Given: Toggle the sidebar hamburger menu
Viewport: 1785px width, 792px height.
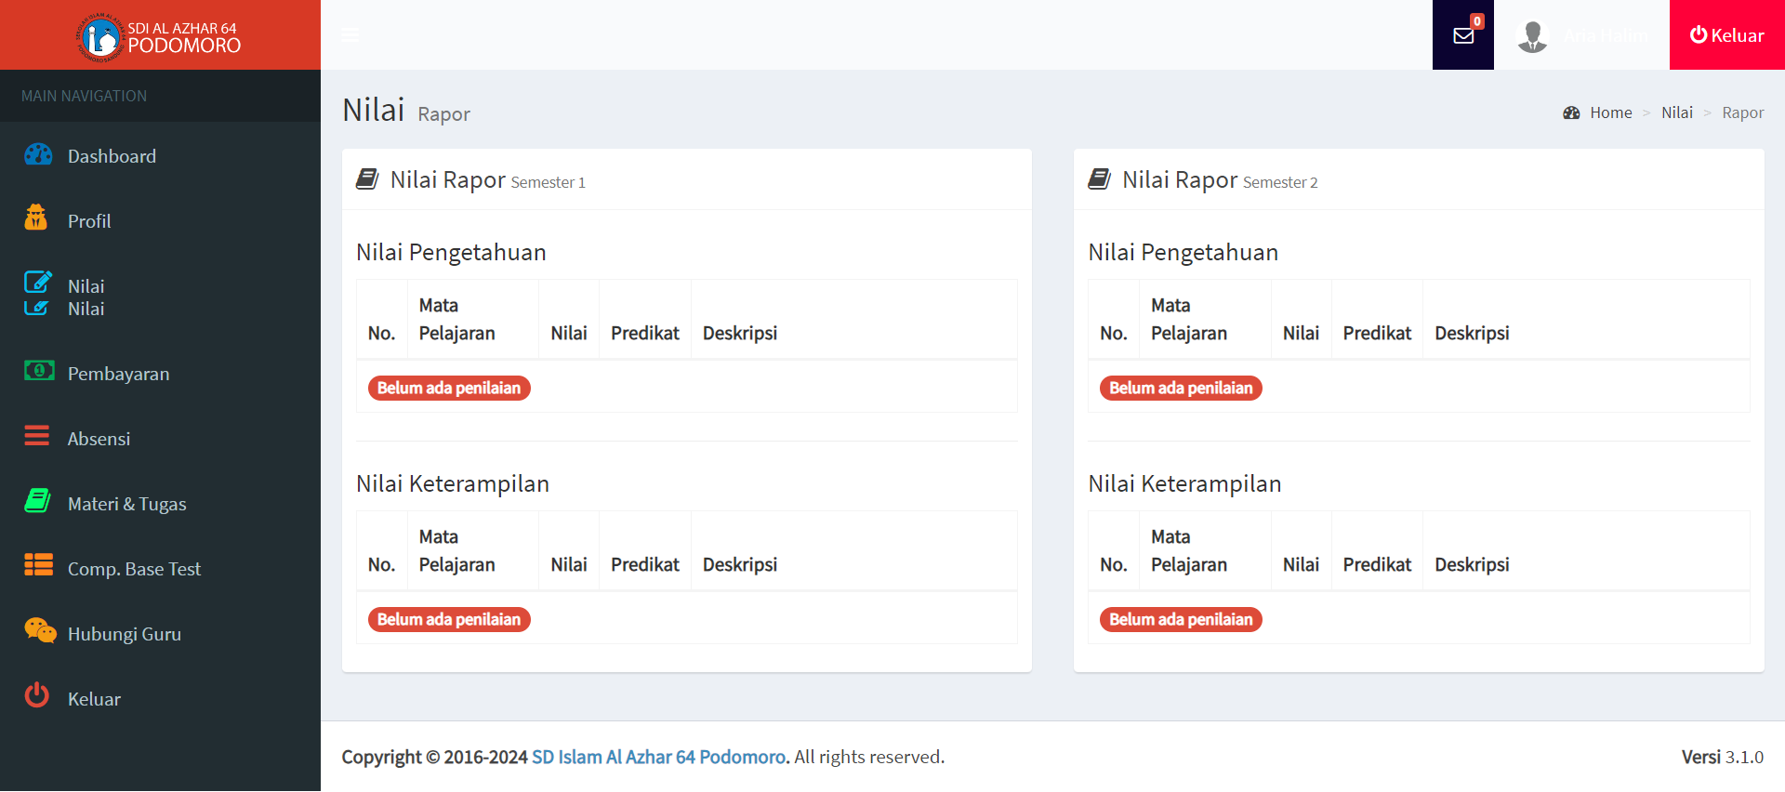Looking at the screenshot, I should pyautogui.click(x=350, y=35).
